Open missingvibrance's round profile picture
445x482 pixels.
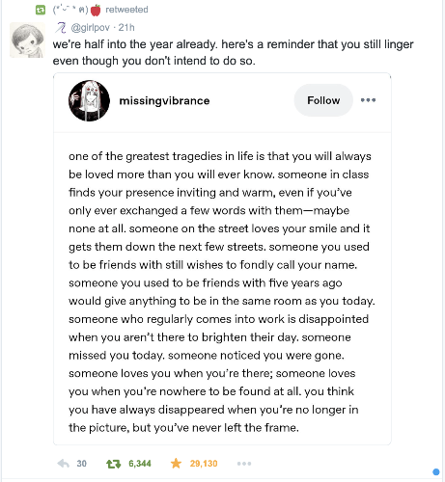89,100
